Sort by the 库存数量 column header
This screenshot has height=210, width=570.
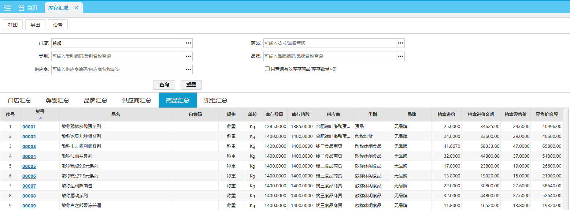pyautogui.click(x=274, y=115)
